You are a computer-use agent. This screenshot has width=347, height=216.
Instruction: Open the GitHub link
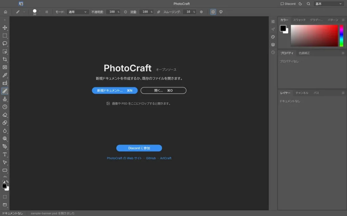[151, 158]
